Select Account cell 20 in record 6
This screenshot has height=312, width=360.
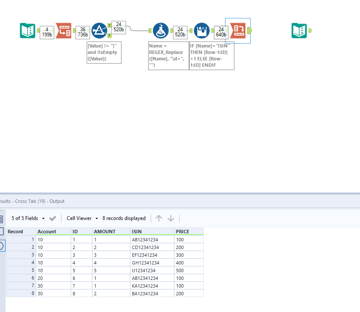click(53, 278)
